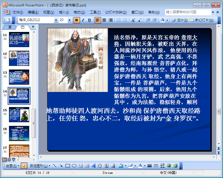Select slide 16 thumbnail
Image resolution: width=223 pixels, height=178 pixels.
coord(19,133)
